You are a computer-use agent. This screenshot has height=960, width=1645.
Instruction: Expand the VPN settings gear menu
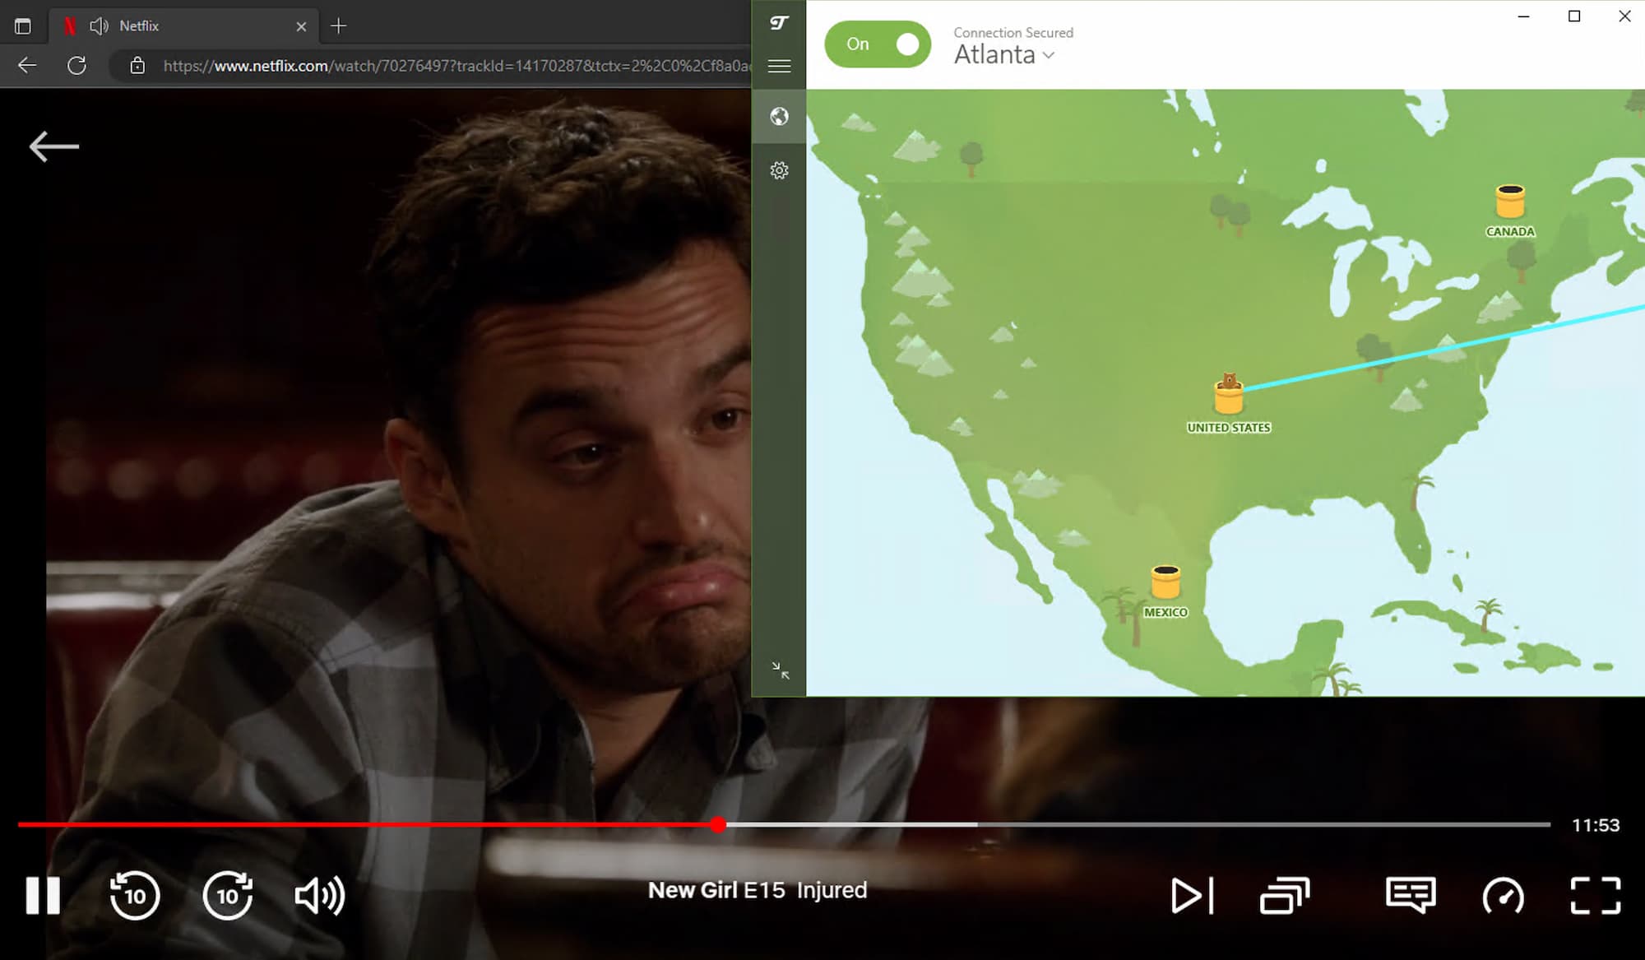(779, 170)
